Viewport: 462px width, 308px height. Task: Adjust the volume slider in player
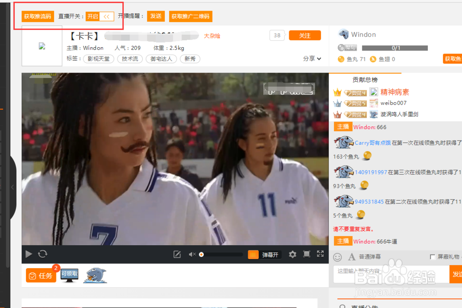(220, 254)
